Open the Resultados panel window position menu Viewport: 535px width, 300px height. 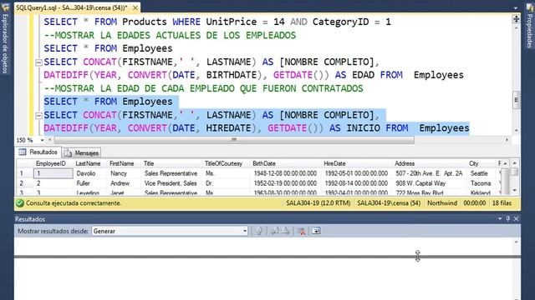(x=500, y=218)
